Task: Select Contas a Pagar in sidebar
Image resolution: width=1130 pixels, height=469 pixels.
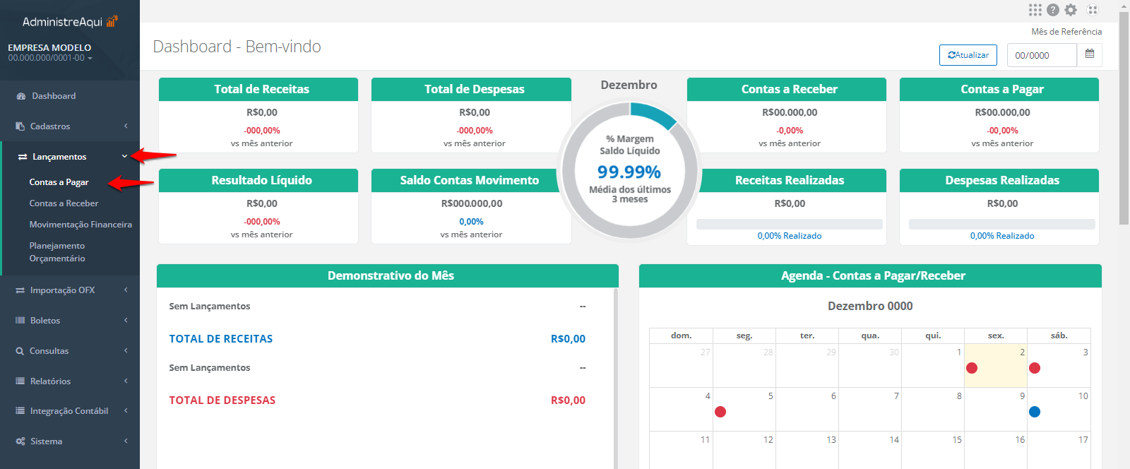Action: pos(59,182)
